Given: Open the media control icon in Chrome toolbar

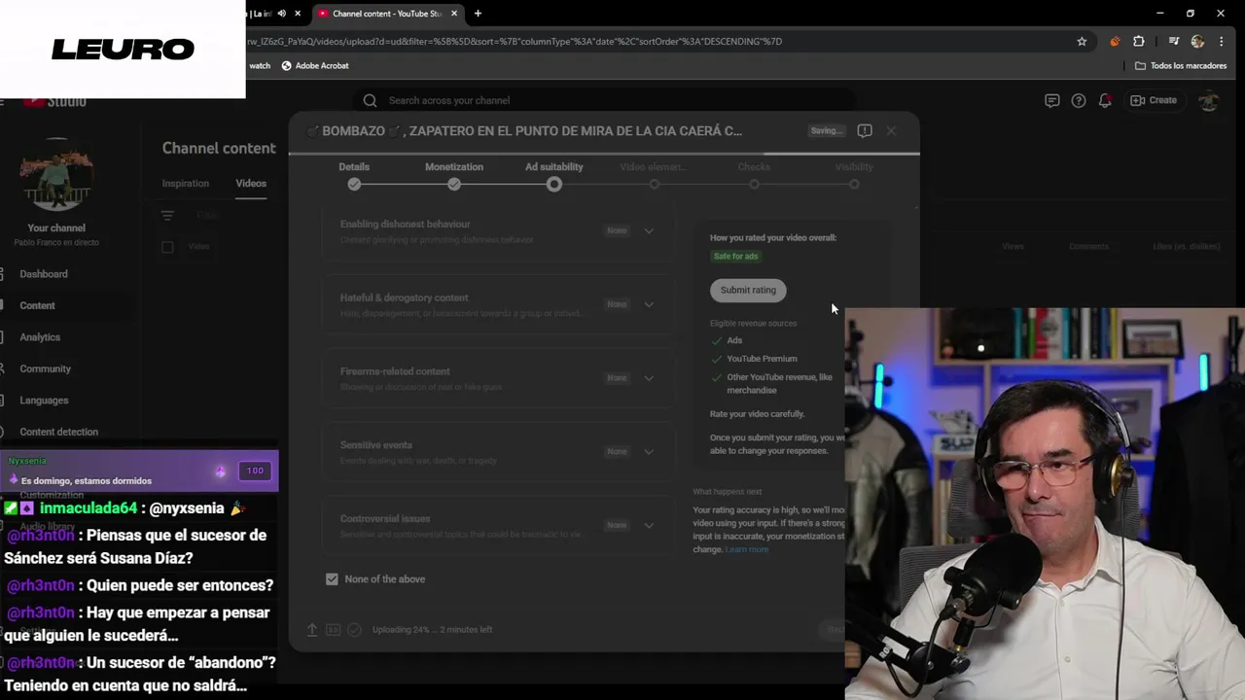Looking at the screenshot, I should tap(1174, 42).
